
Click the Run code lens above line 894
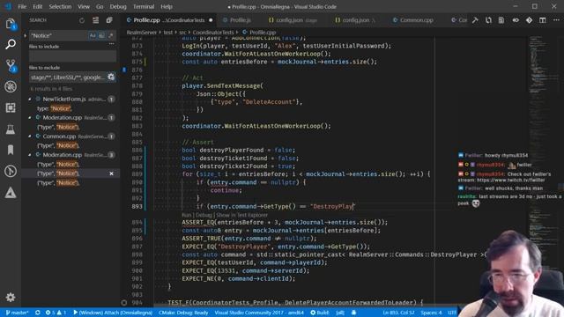tap(186, 215)
